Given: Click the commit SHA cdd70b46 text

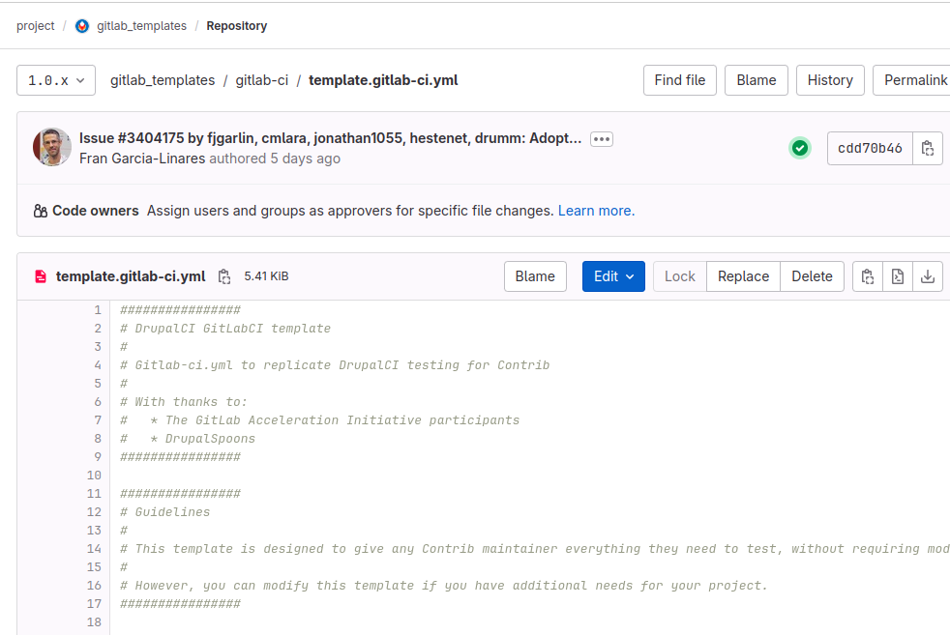Looking at the screenshot, I should [x=870, y=148].
